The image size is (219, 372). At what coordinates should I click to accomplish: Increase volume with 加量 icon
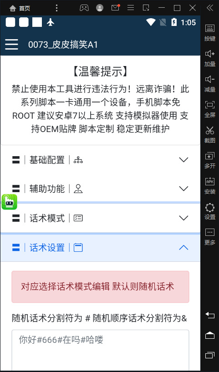pos(210,58)
